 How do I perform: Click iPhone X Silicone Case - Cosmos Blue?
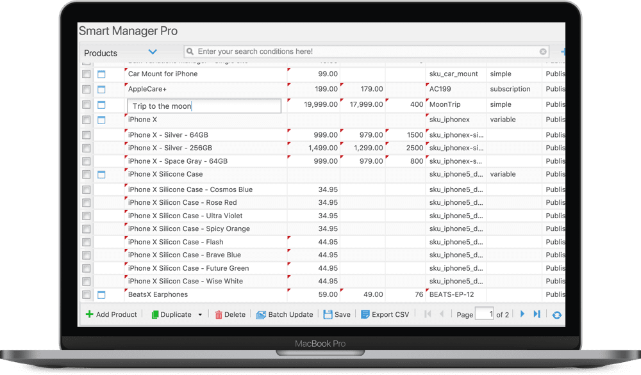(x=190, y=190)
